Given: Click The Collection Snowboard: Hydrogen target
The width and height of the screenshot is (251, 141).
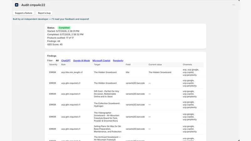Looking at the screenshot, I should 107,105.
